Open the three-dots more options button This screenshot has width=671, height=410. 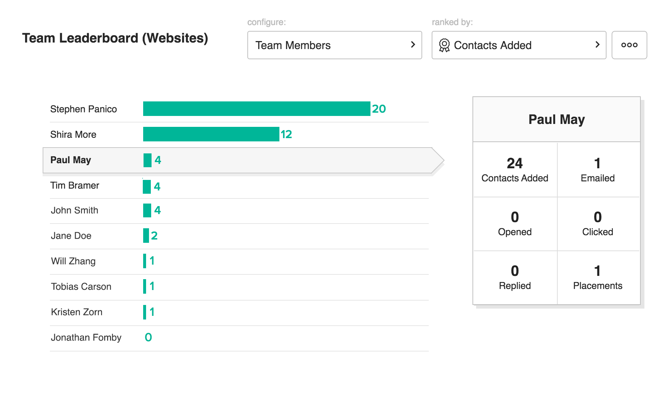pos(629,45)
